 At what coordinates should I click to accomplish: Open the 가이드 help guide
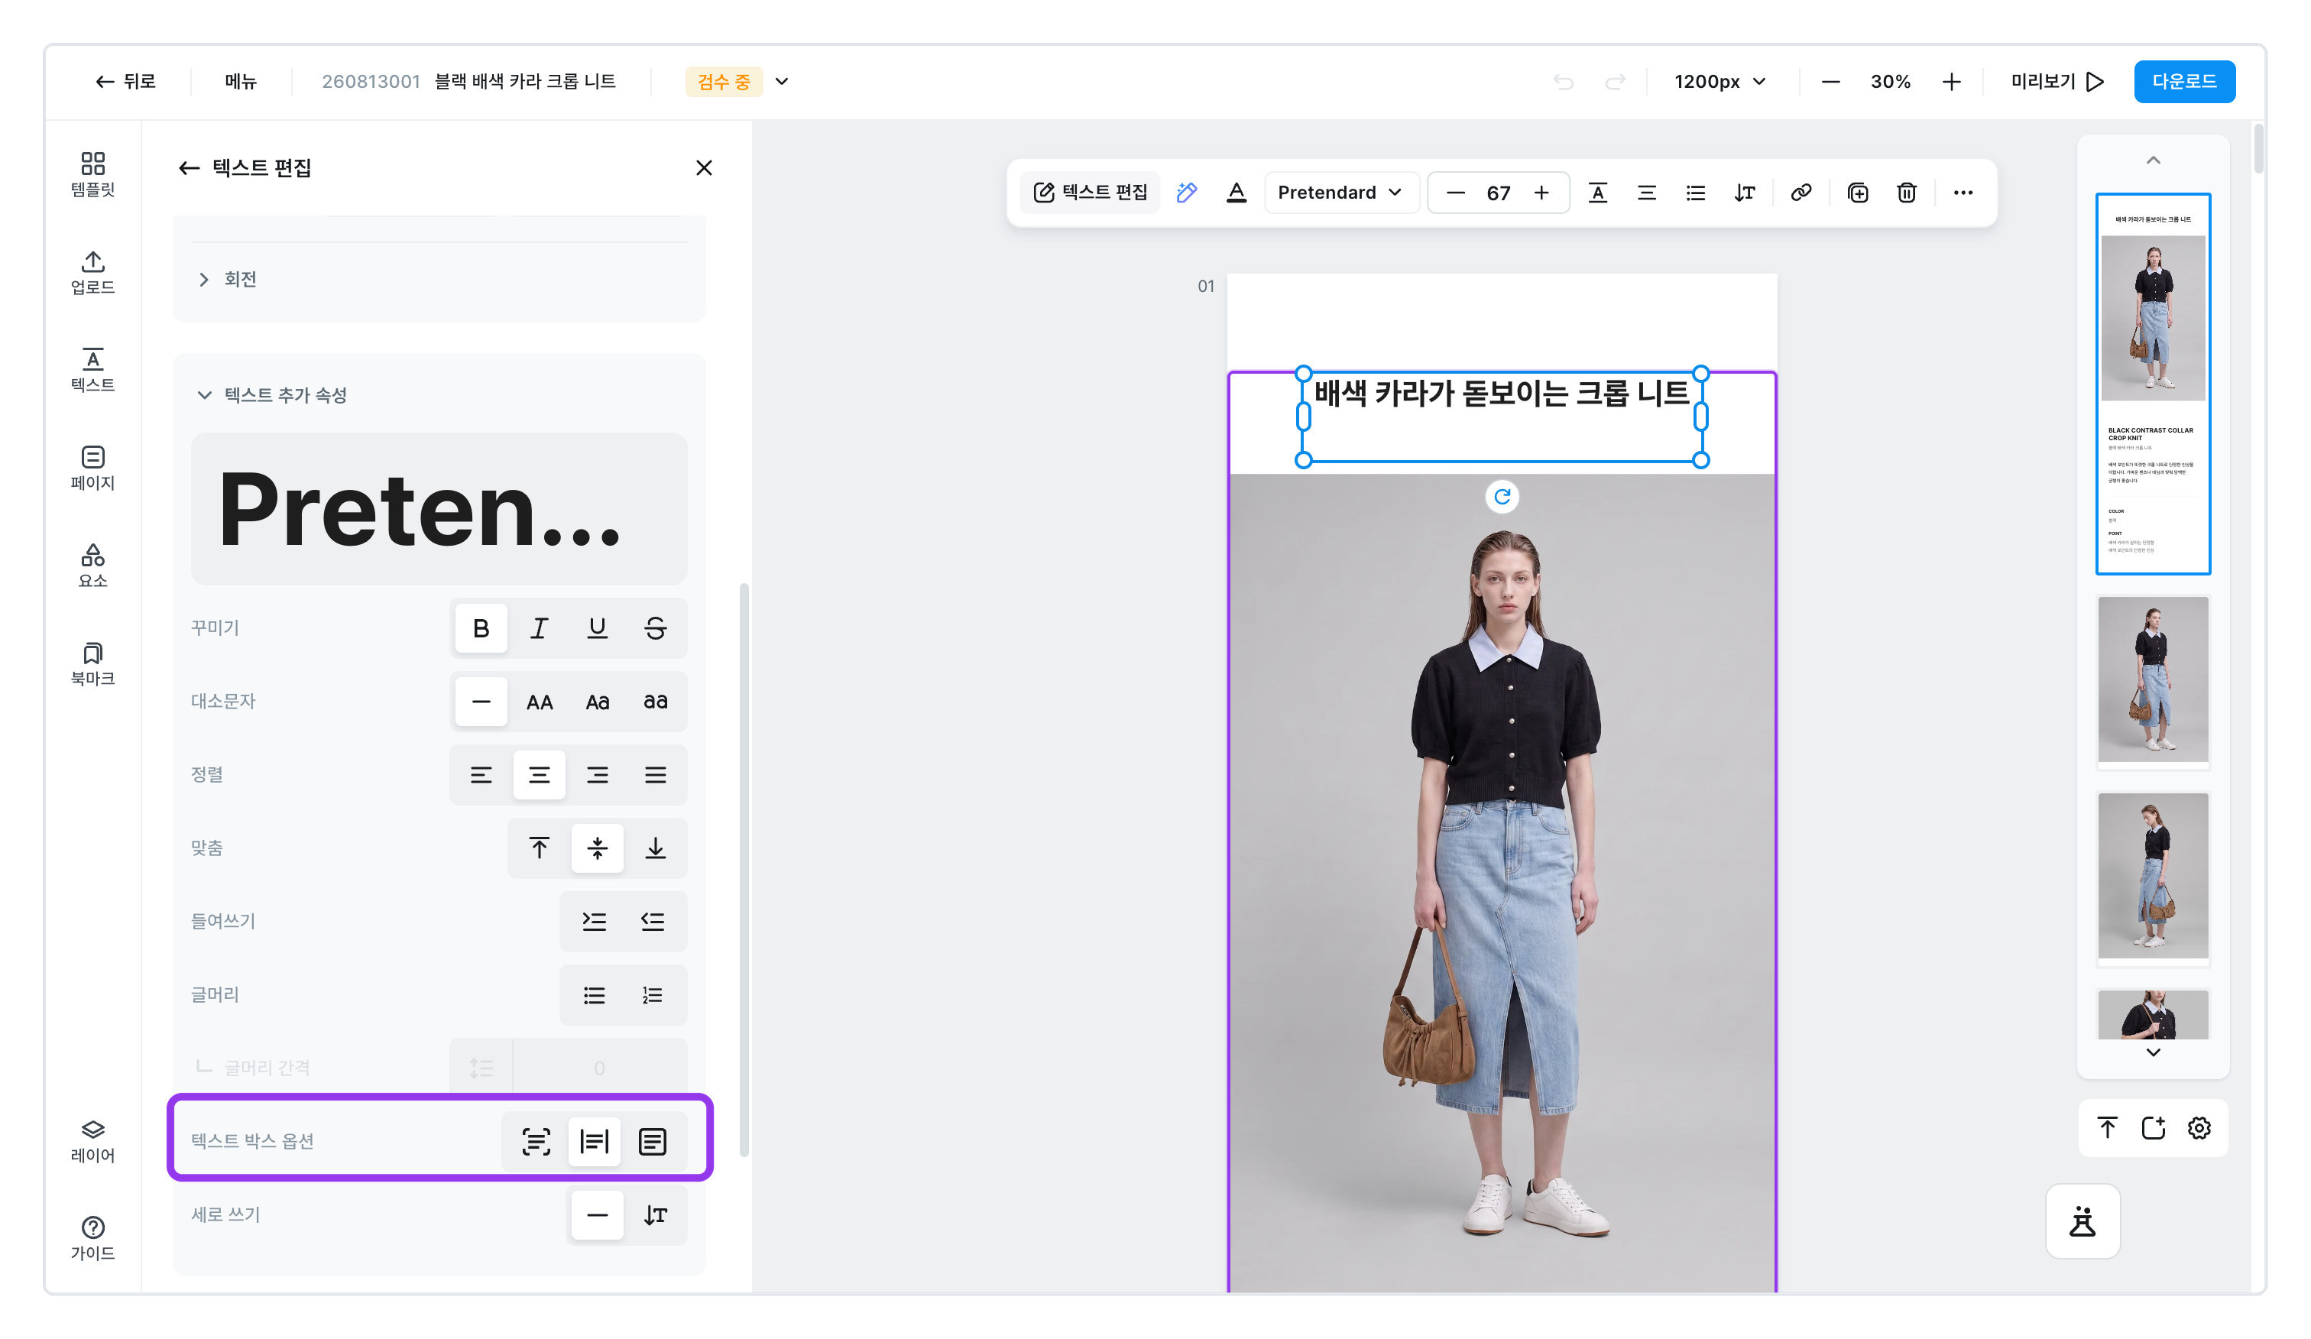tap(92, 1238)
